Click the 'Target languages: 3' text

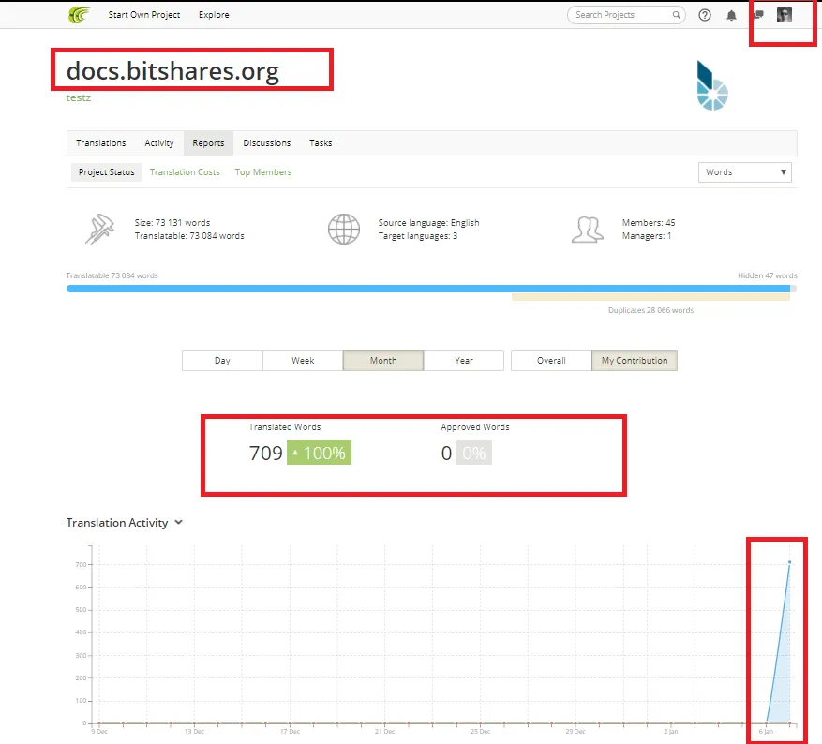[x=418, y=236]
